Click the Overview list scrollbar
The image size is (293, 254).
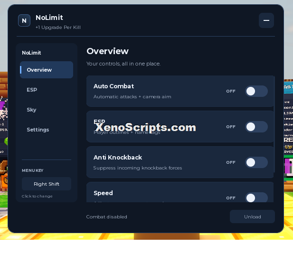[274, 124]
